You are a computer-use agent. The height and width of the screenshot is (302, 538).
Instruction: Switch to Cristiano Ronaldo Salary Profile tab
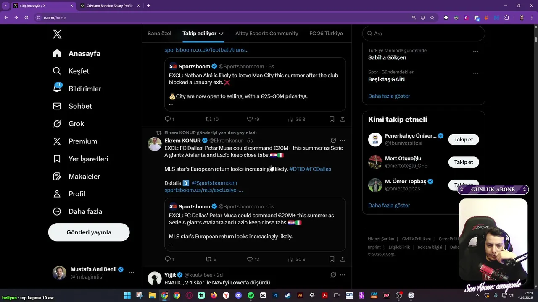[x=109, y=6]
